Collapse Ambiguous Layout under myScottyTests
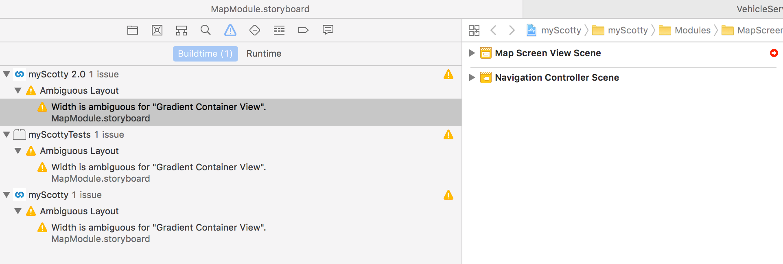Image resolution: width=783 pixels, height=264 pixels. tap(18, 151)
